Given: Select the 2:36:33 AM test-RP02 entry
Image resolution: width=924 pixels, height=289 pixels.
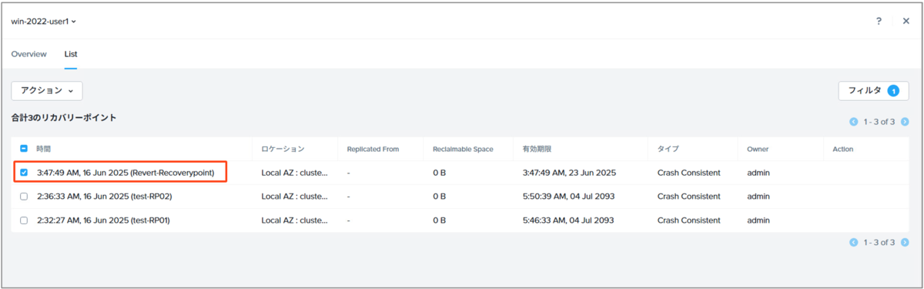Looking at the screenshot, I should [x=104, y=197].
